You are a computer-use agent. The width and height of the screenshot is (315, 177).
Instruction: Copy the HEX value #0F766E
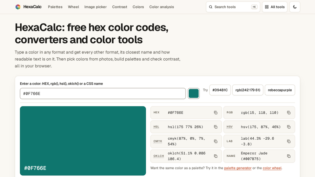216,112
